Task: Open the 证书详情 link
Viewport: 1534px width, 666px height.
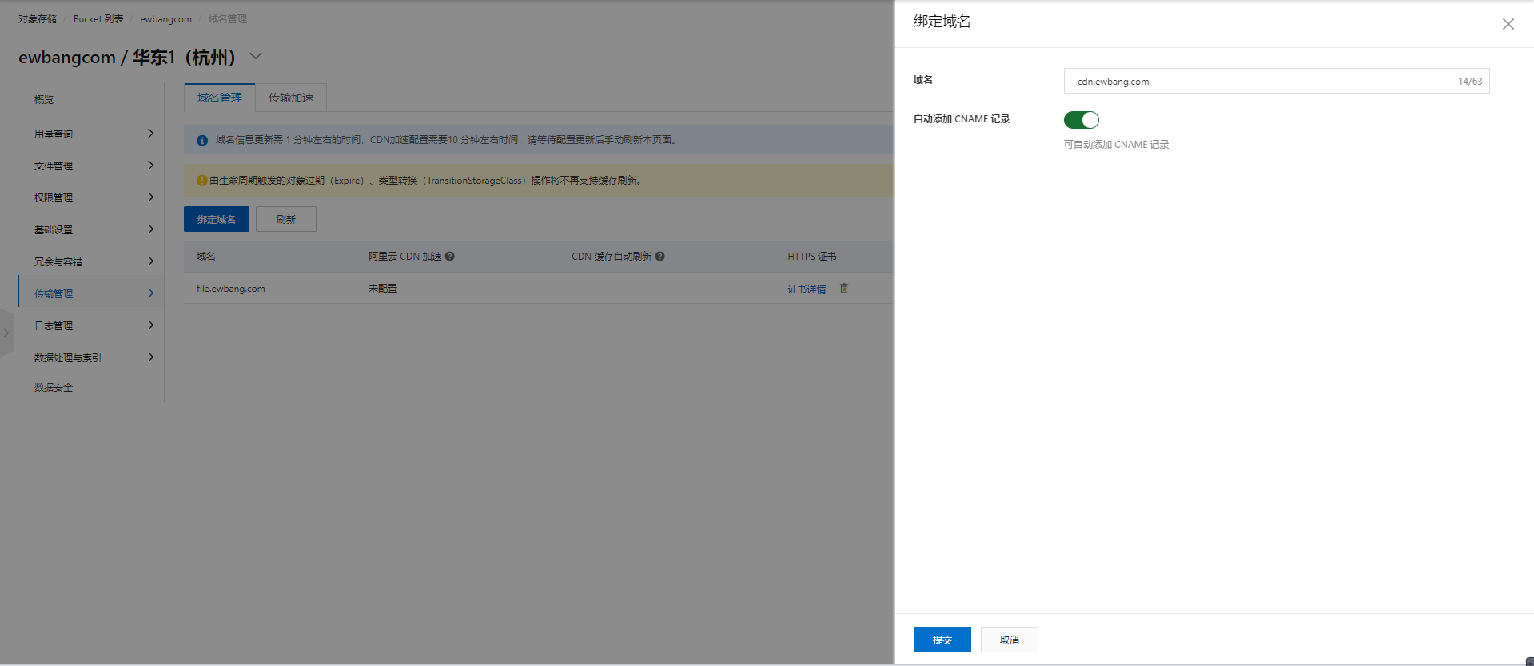Action: 806,289
